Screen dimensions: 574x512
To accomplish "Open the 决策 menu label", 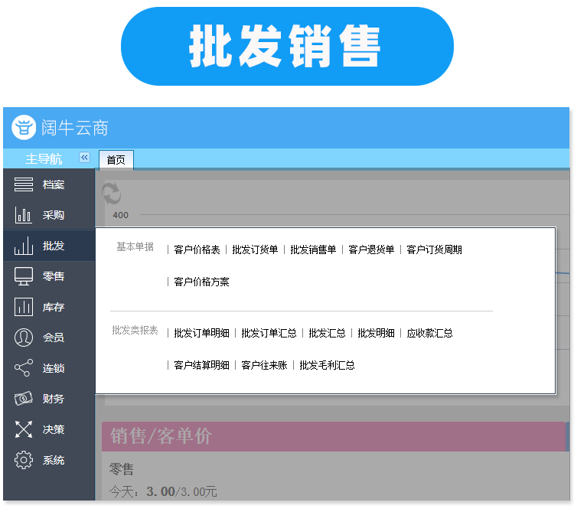I will coord(54,429).
